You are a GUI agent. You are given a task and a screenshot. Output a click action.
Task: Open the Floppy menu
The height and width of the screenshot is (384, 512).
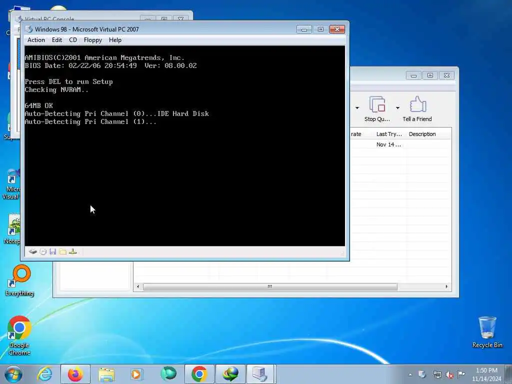pos(92,40)
